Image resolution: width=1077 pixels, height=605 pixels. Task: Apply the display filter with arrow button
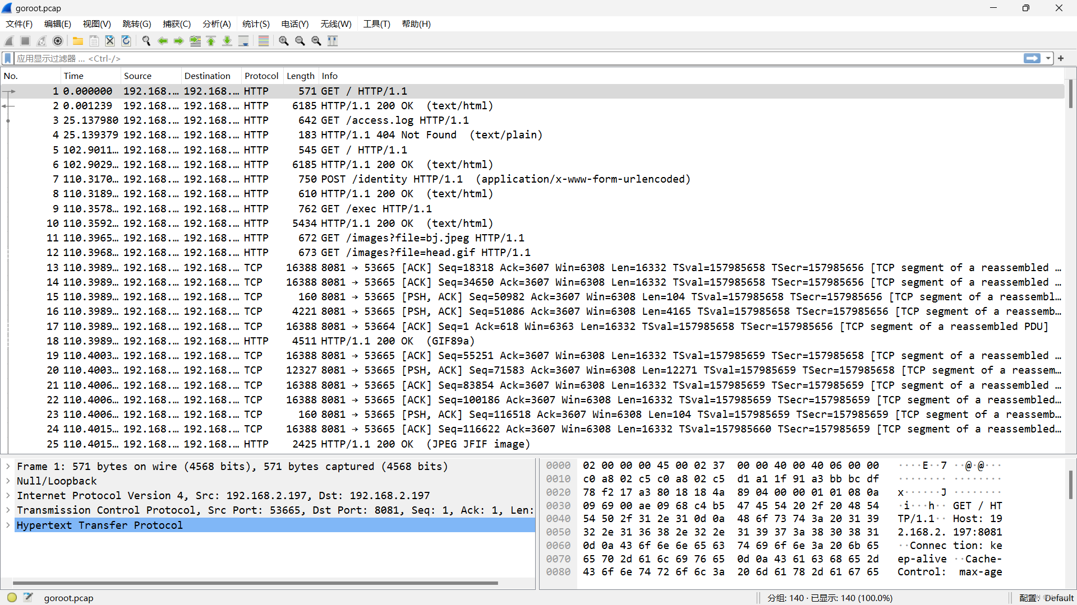[1032, 58]
